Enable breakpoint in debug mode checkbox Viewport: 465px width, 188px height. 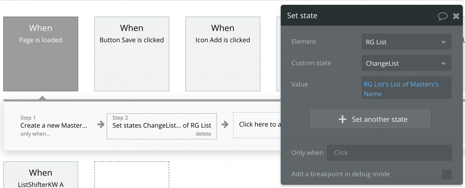[x=447, y=174]
